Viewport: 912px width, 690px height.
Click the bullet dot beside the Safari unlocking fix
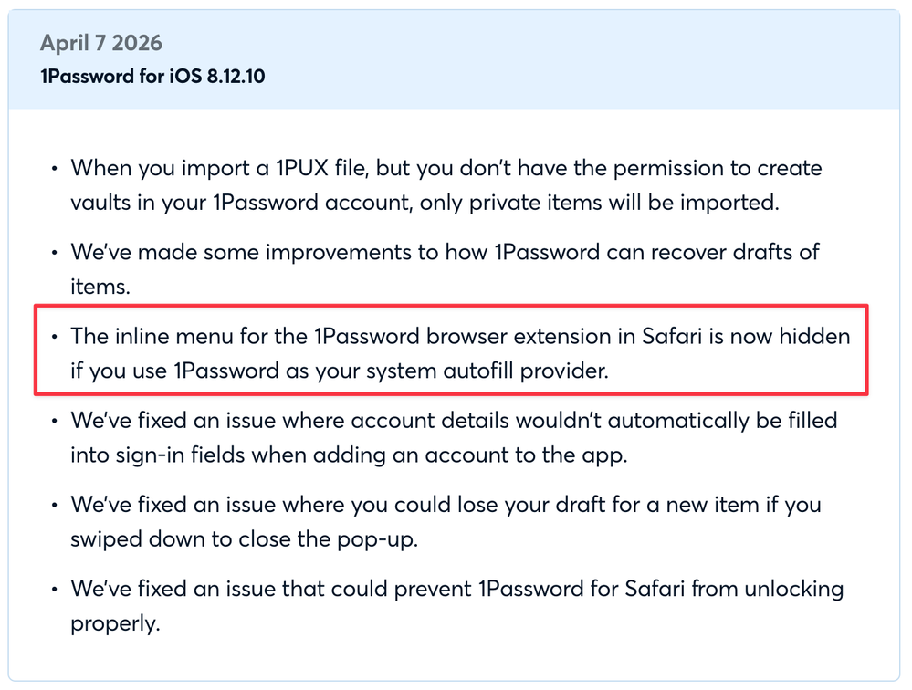click(x=55, y=589)
